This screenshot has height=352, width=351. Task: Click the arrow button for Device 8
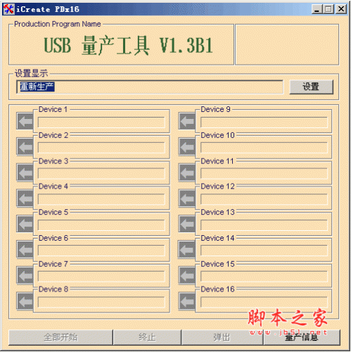click(25, 301)
